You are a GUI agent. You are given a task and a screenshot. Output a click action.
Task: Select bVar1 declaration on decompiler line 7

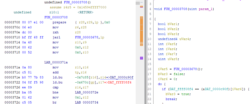(x=169, y=24)
